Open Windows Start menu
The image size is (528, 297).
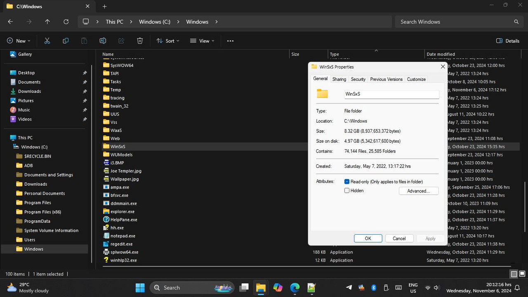coord(140,288)
